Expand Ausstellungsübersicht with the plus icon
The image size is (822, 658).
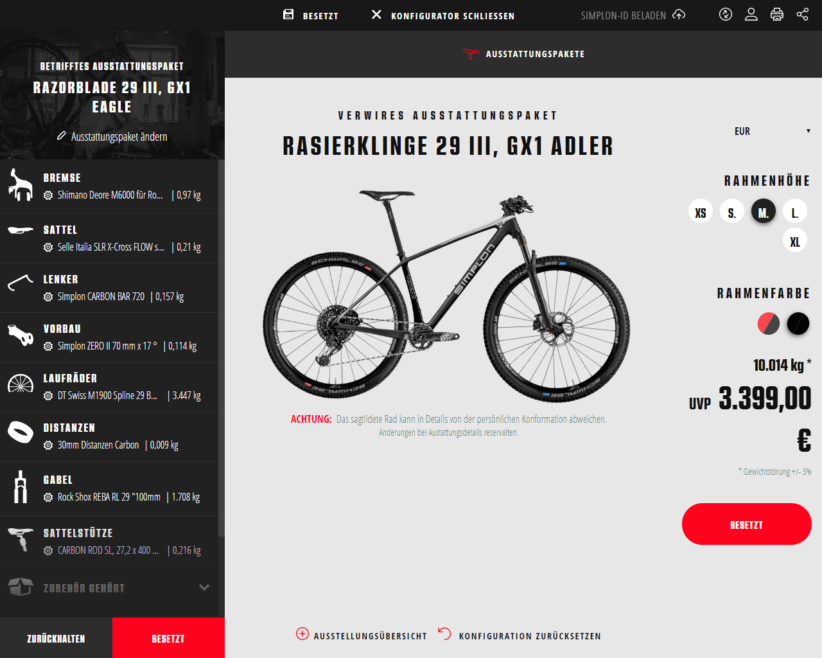pyautogui.click(x=302, y=634)
